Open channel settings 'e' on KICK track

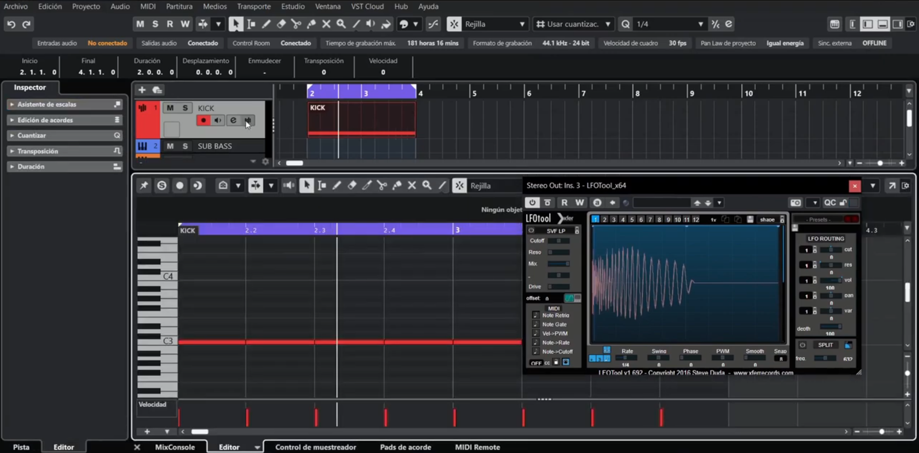[x=233, y=120]
